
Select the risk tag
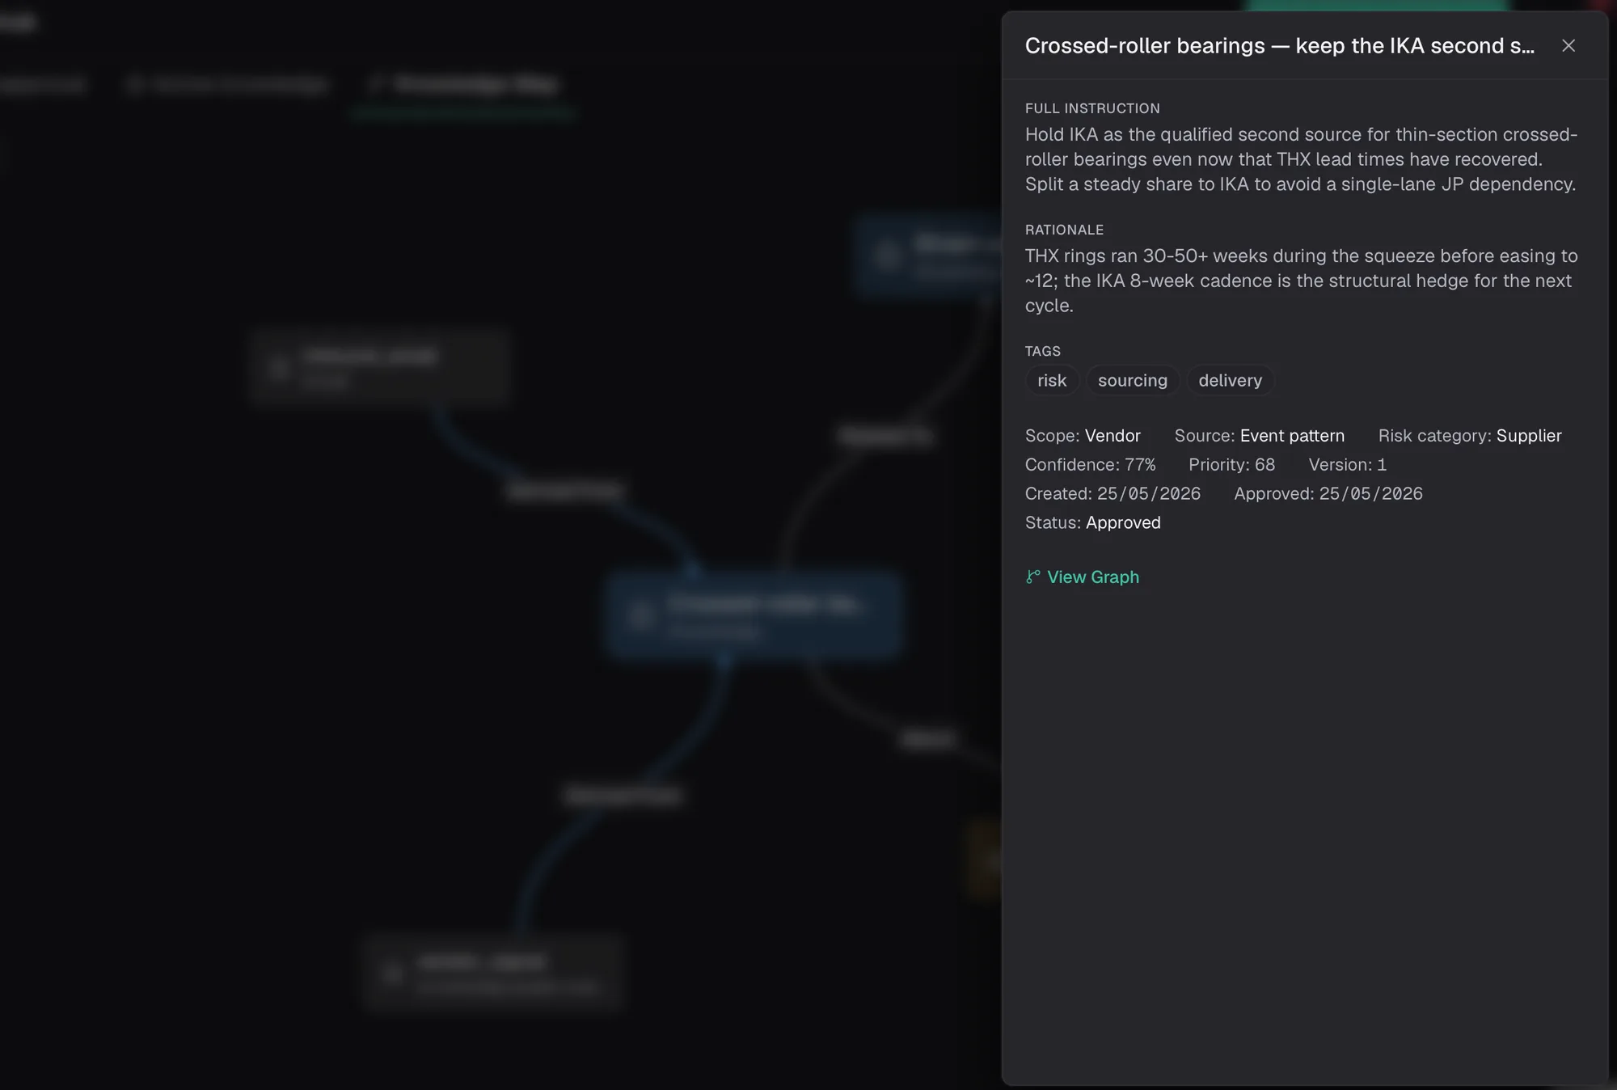pos(1052,380)
